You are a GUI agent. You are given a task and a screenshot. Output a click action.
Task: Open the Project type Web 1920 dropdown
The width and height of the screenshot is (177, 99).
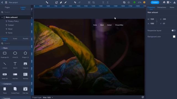(48, 98)
